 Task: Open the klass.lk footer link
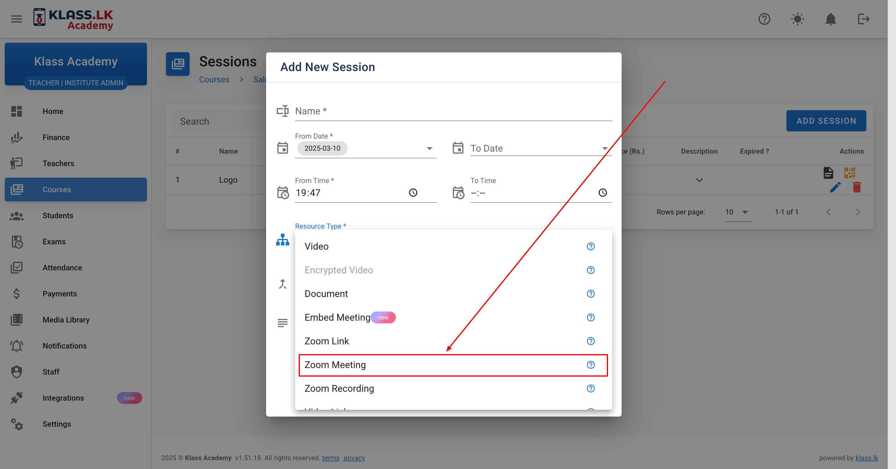tap(866, 457)
